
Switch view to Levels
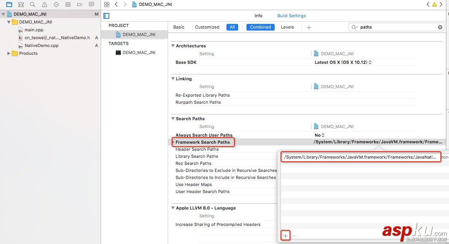point(287,27)
